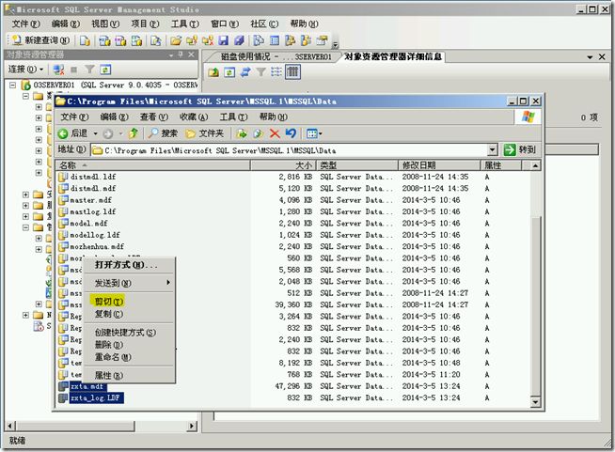Click the save floppy disk icon in SSMS toolbar
Image resolution: width=615 pixels, height=452 pixels.
(224, 40)
